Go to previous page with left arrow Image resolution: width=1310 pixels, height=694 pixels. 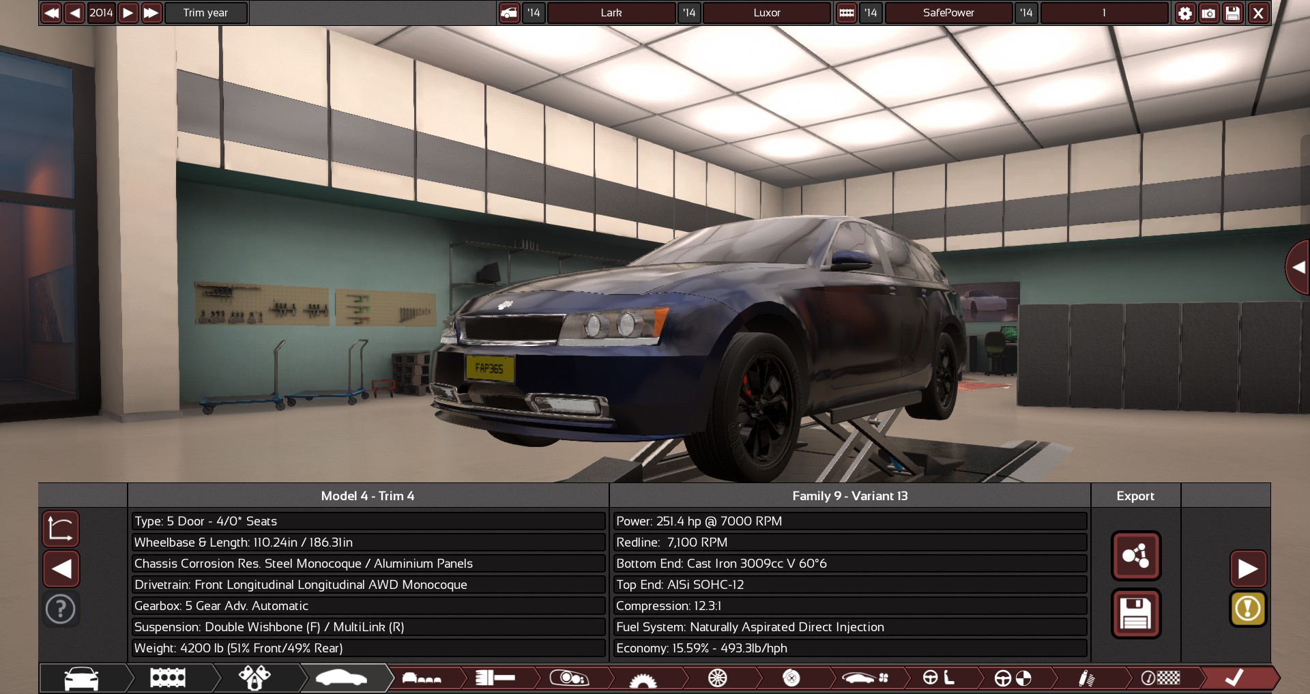click(x=61, y=568)
